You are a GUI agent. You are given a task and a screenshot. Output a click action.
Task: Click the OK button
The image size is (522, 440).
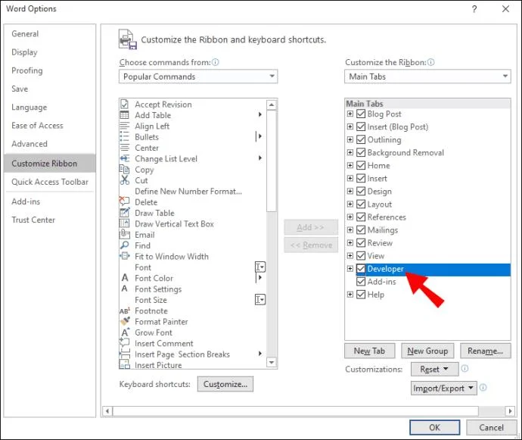[x=434, y=427]
